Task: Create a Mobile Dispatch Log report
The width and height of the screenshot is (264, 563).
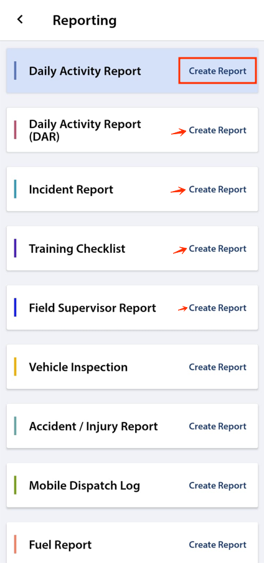Action: pyautogui.click(x=217, y=486)
